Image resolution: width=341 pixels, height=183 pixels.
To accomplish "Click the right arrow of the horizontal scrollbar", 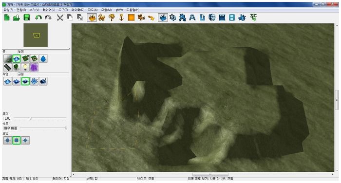I will click(x=333, y=174).
